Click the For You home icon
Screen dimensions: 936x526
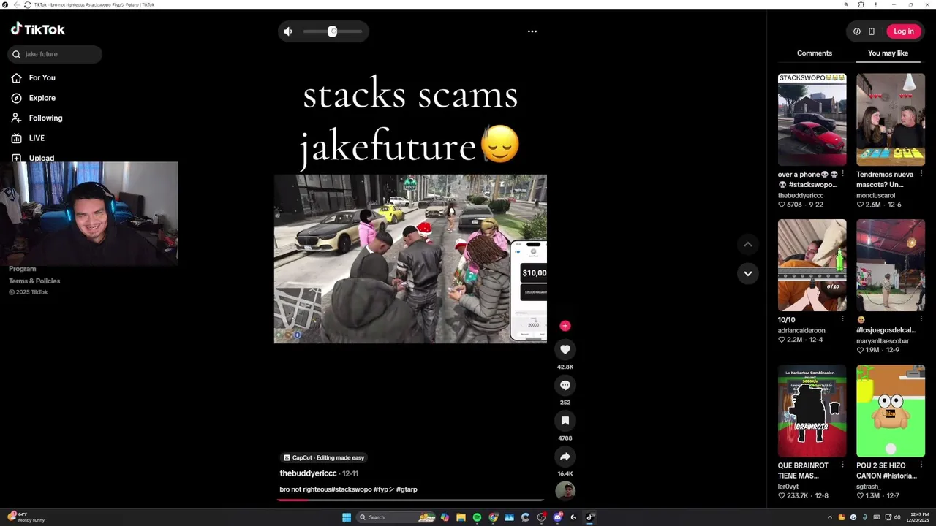pos(16,77)
